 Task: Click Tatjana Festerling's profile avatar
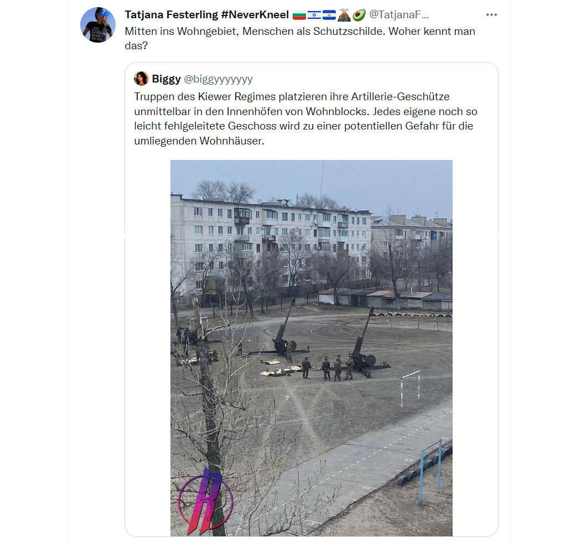(98, 25)
